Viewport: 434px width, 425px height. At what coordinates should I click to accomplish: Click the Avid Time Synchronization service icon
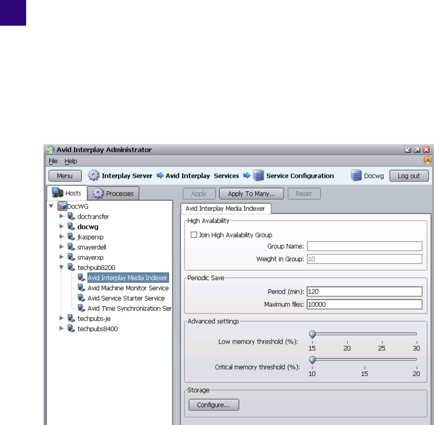[x=81, y=308]
